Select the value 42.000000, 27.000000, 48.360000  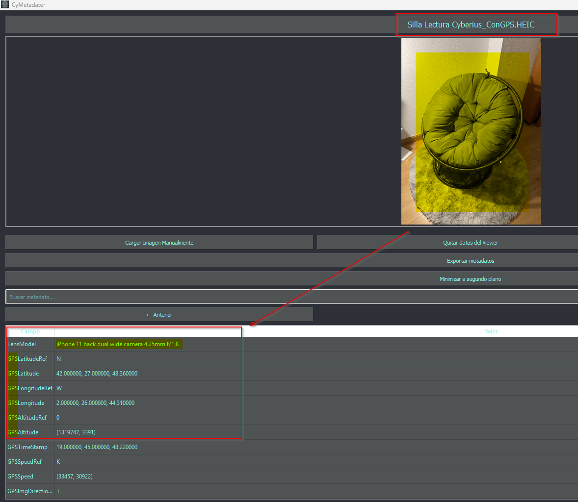97,374
